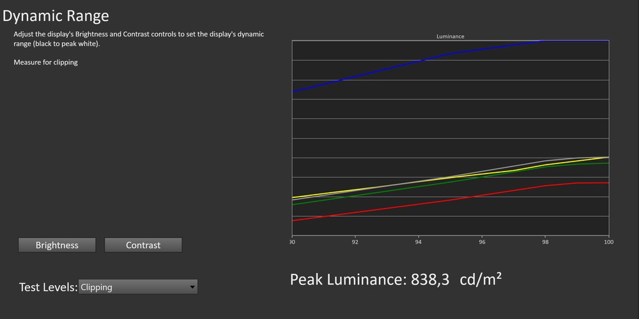Viewport: 639px width, 319px height.
Task: Click the Dynamic Range heading
Action: click(x=56, y=16)
